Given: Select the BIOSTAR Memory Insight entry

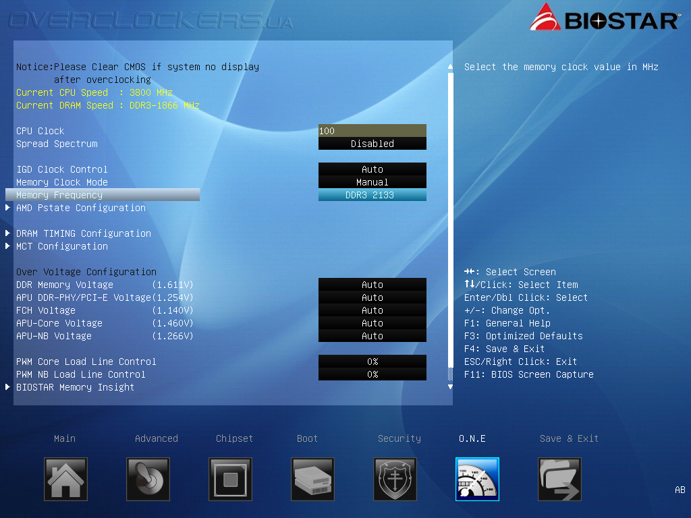Looking at the screenshot, I should click(75, 387).
